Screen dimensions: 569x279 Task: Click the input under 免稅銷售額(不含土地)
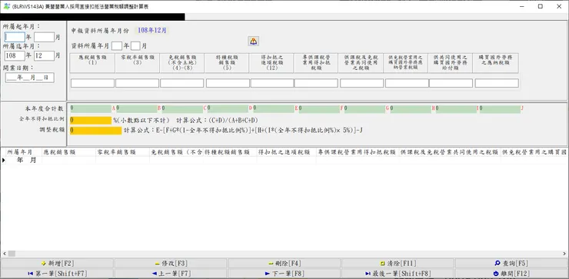[181, 83]
